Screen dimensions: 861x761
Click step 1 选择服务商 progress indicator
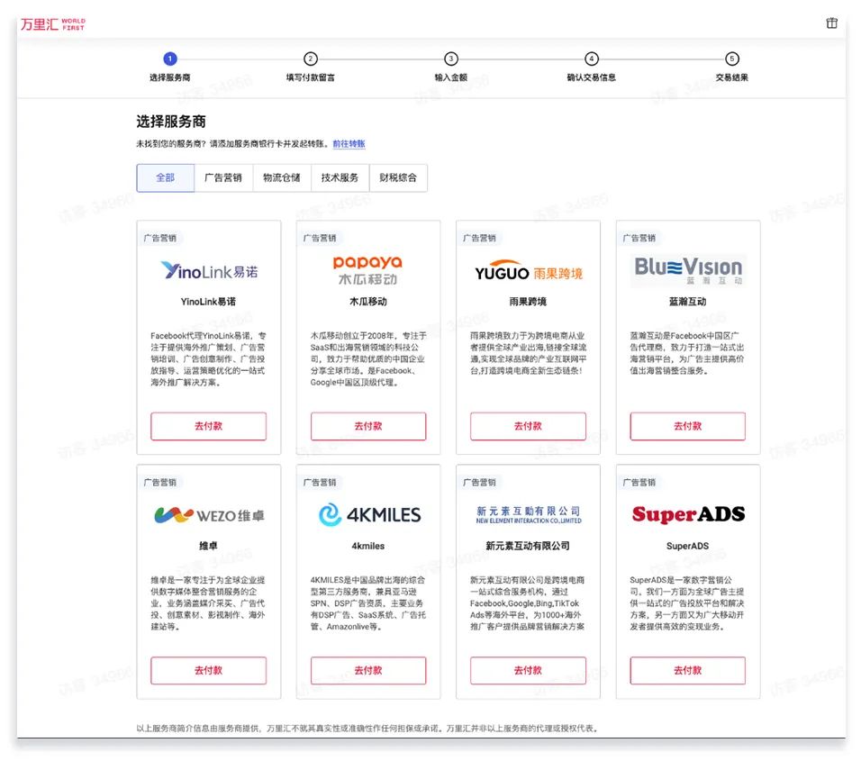tap(170, 58)
